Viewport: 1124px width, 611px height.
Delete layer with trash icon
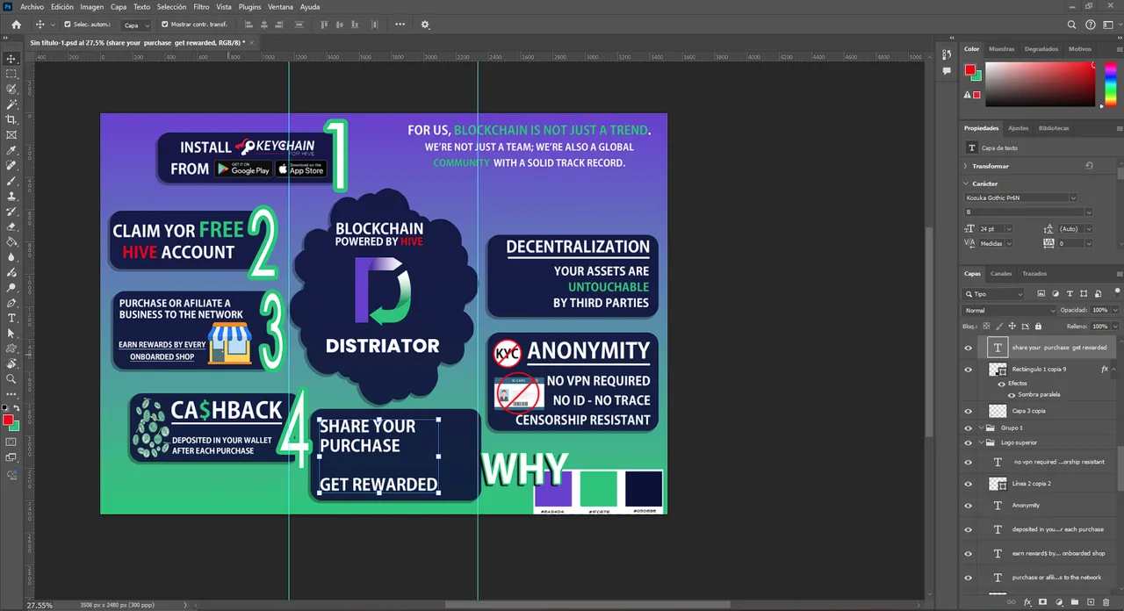coord(1107,602)
